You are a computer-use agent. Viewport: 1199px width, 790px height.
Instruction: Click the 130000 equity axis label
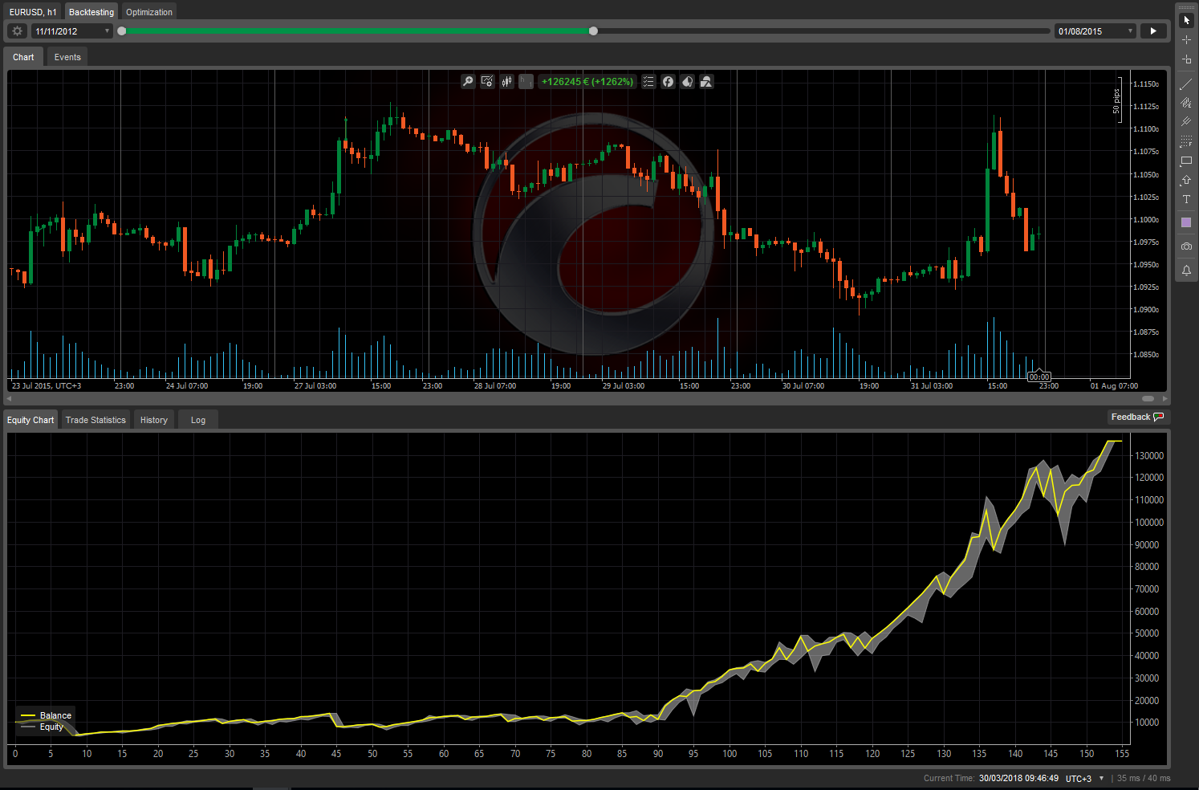1149,455
